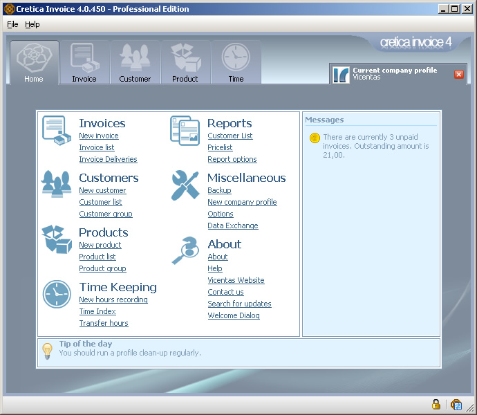The height and width of the screenshot is (415, 477).
Task: Start a New hours recording
Action: pyautogui.click(x=113, y=299)
